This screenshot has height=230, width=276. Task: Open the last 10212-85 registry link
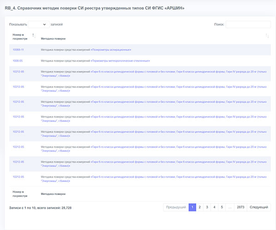18,177
